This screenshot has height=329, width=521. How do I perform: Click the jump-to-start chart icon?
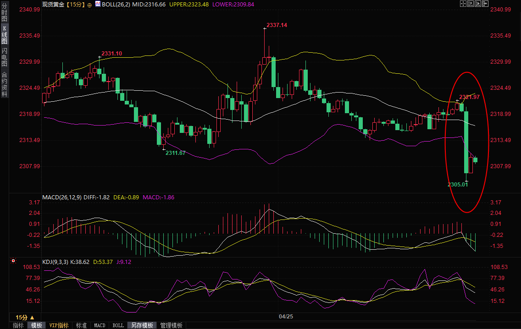(471, 4)
